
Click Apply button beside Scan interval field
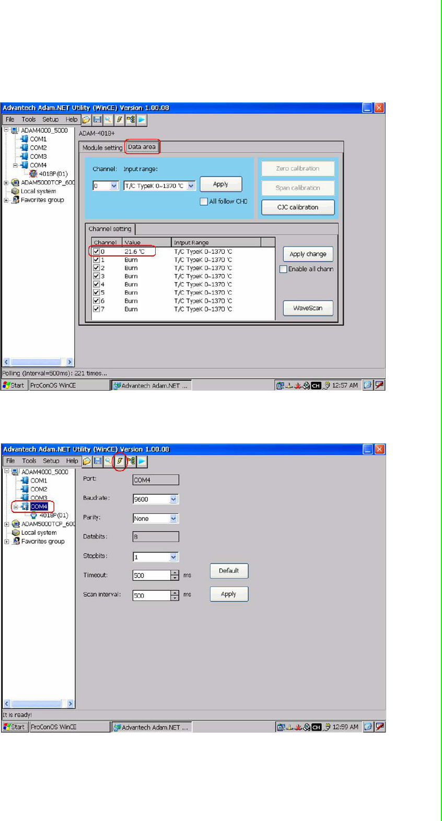[x=229, y=594]
